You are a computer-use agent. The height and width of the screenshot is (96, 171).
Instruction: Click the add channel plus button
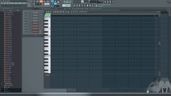point(36,36)
